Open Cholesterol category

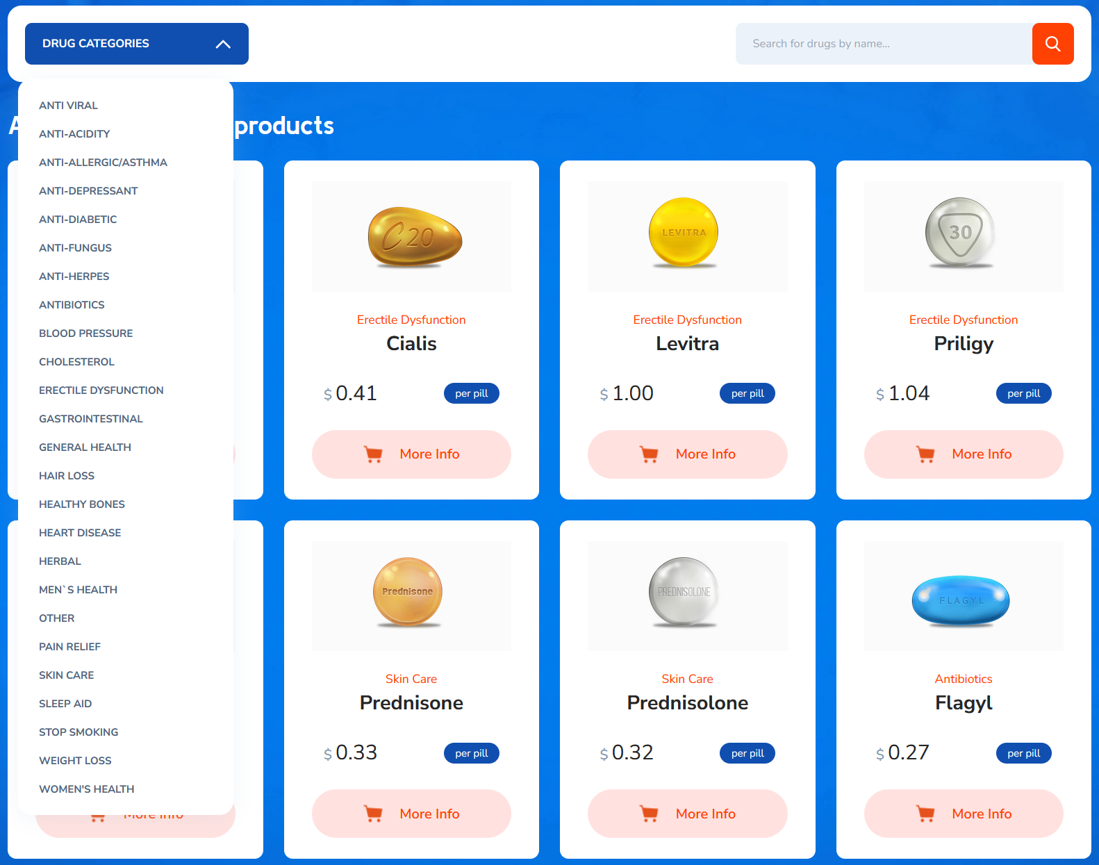click(76, 362)
